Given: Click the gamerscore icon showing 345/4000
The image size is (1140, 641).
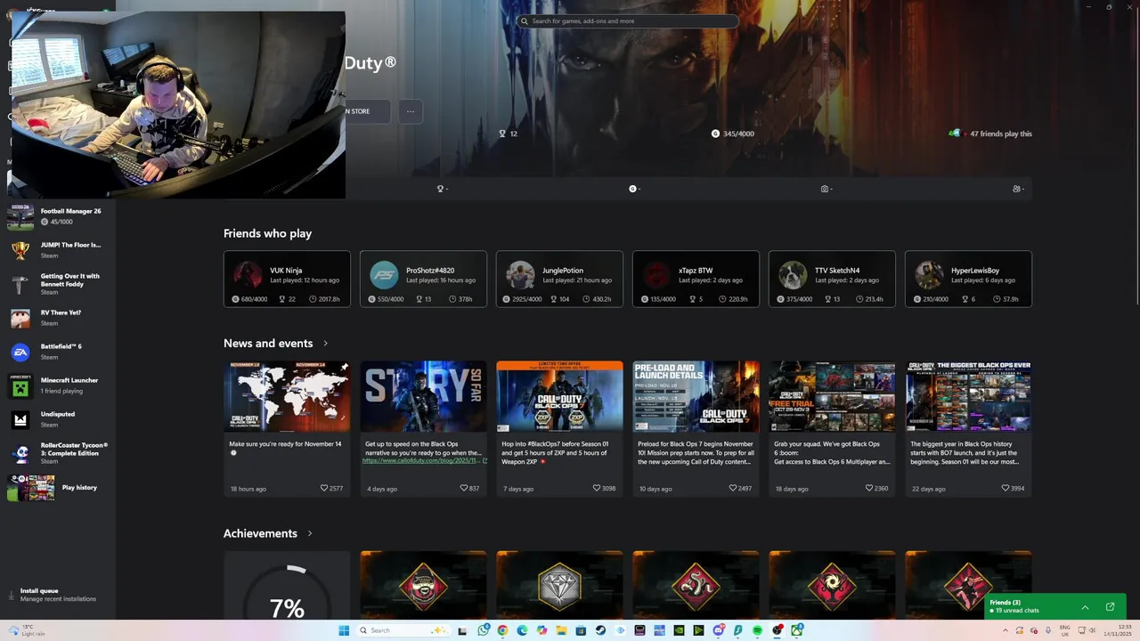Looking at the screenshot, I should (715, 134).
